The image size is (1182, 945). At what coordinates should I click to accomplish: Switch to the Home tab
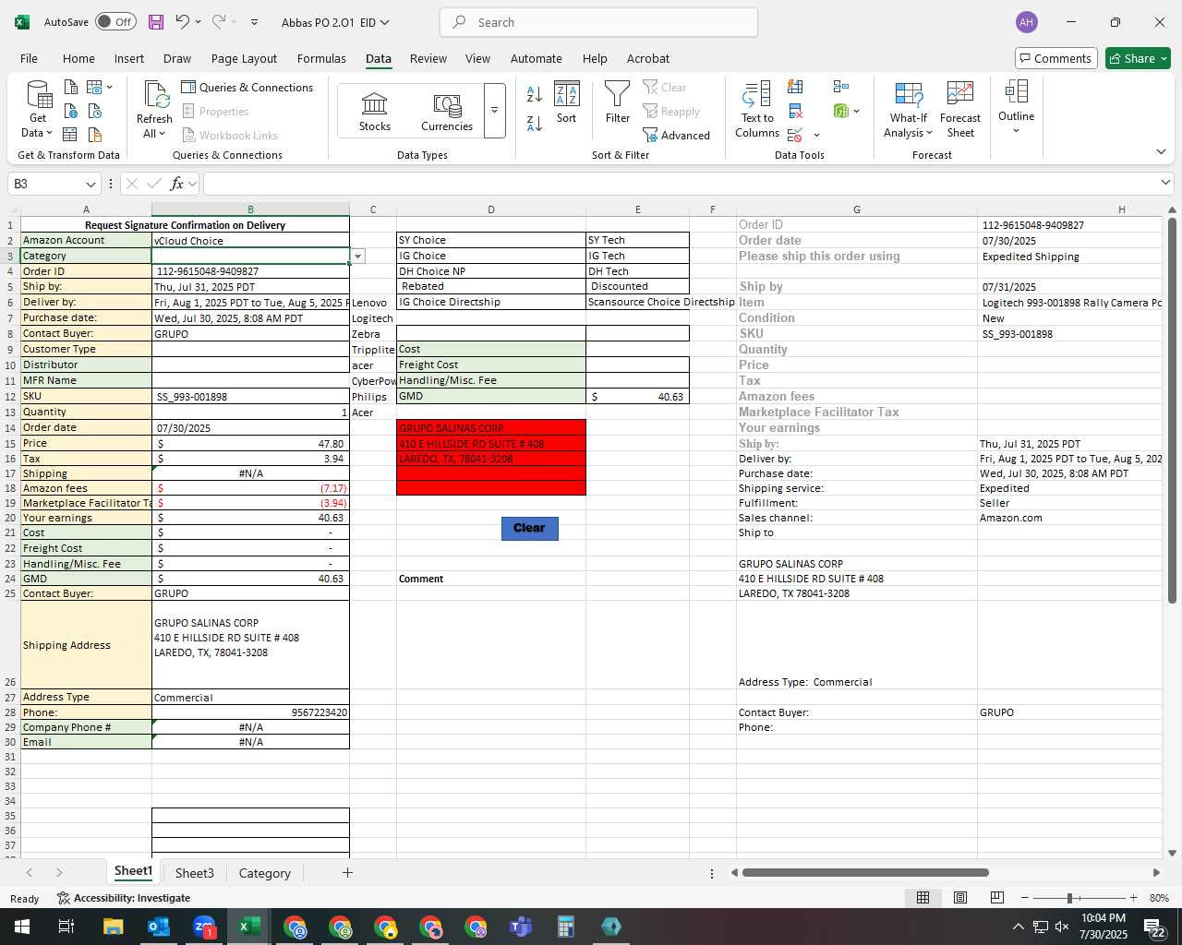(x=78, y=58)
